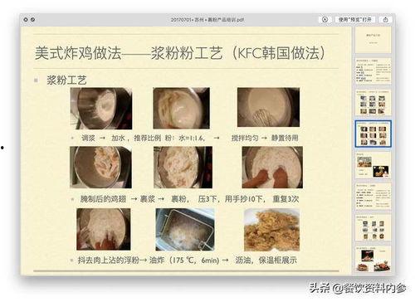Click the 调浆 flour bowl photo
This screenshot has height=302, width=415.
coord(101,109)
